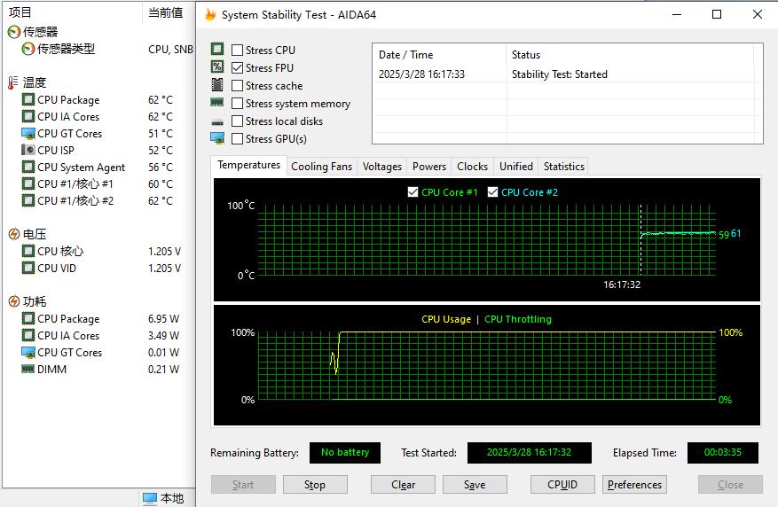778x507 pixels.
Task: Hide the CPU Core #1 graph line
Action: click(x=413, y=192)
